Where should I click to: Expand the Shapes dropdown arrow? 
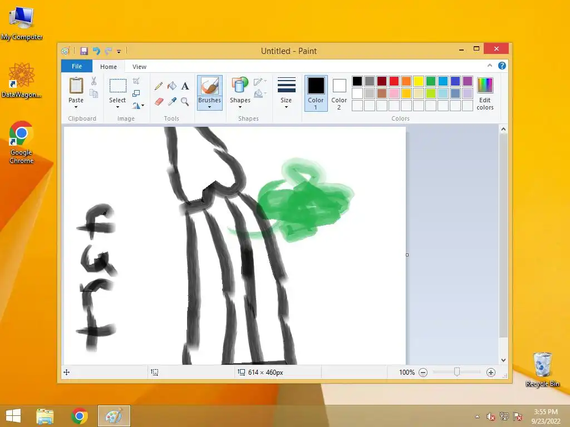240,107
